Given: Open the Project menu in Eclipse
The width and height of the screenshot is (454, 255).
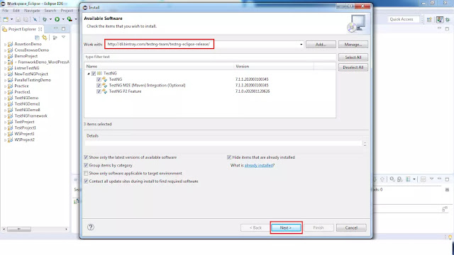Looking at the screenshot, I should [67, 11].
